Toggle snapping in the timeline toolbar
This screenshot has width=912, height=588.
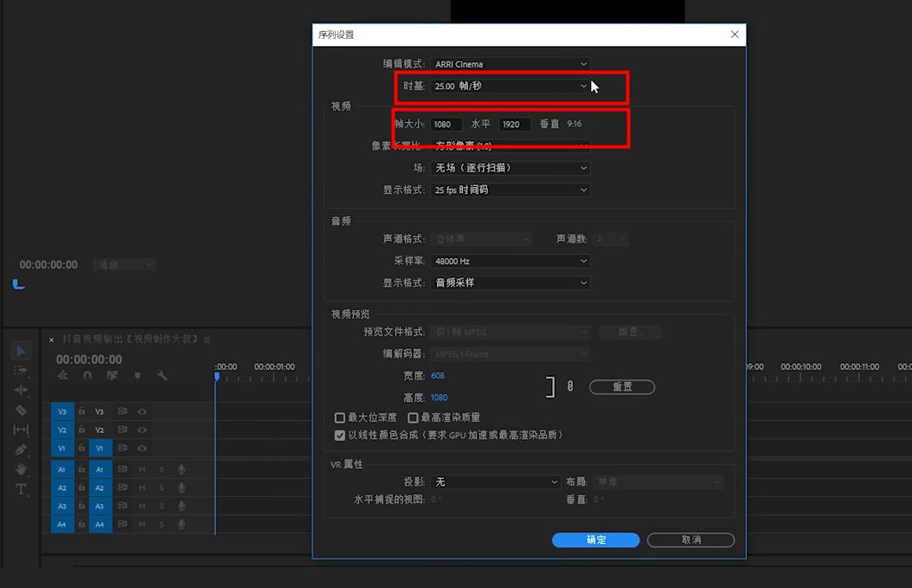tap(87, 376)
